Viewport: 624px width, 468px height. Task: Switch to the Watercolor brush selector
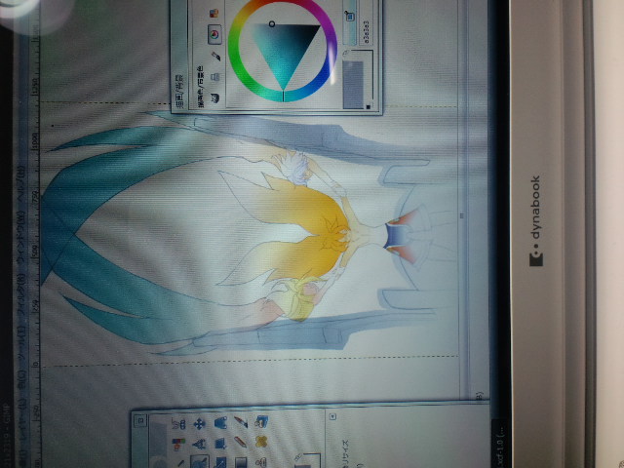coord(215,57)
